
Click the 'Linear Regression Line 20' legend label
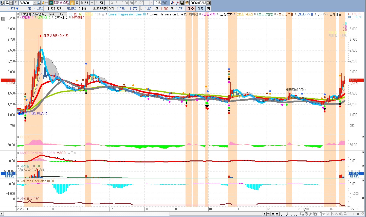168,14
